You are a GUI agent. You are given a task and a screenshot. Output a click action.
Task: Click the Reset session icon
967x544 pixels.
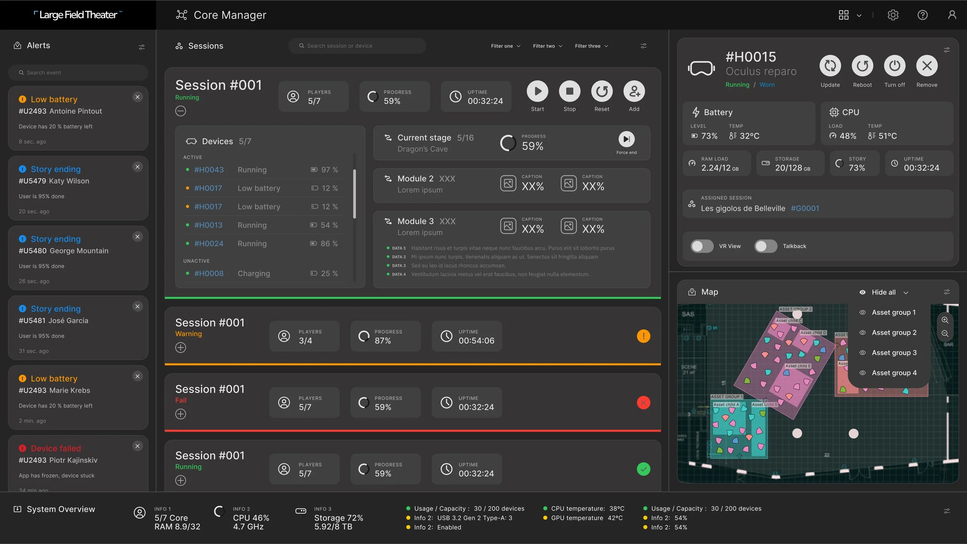pos(601,92)
